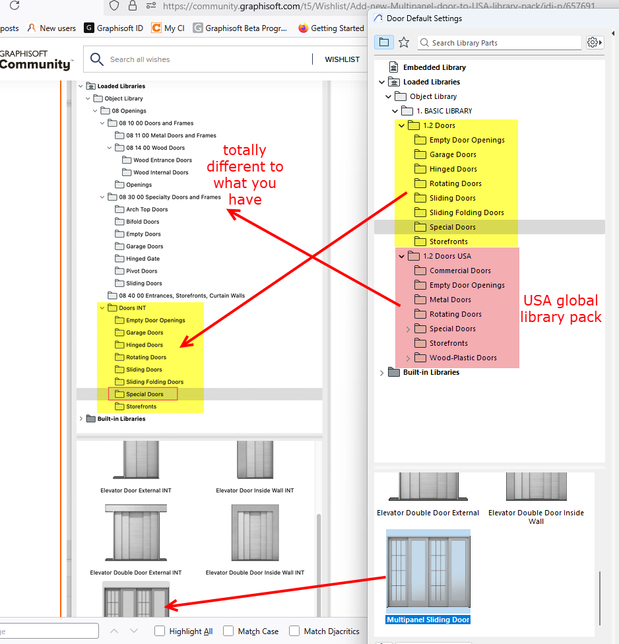Collapse the 1.2 Doors USA folder
The image size is (619, 644).
pos(402,256)
